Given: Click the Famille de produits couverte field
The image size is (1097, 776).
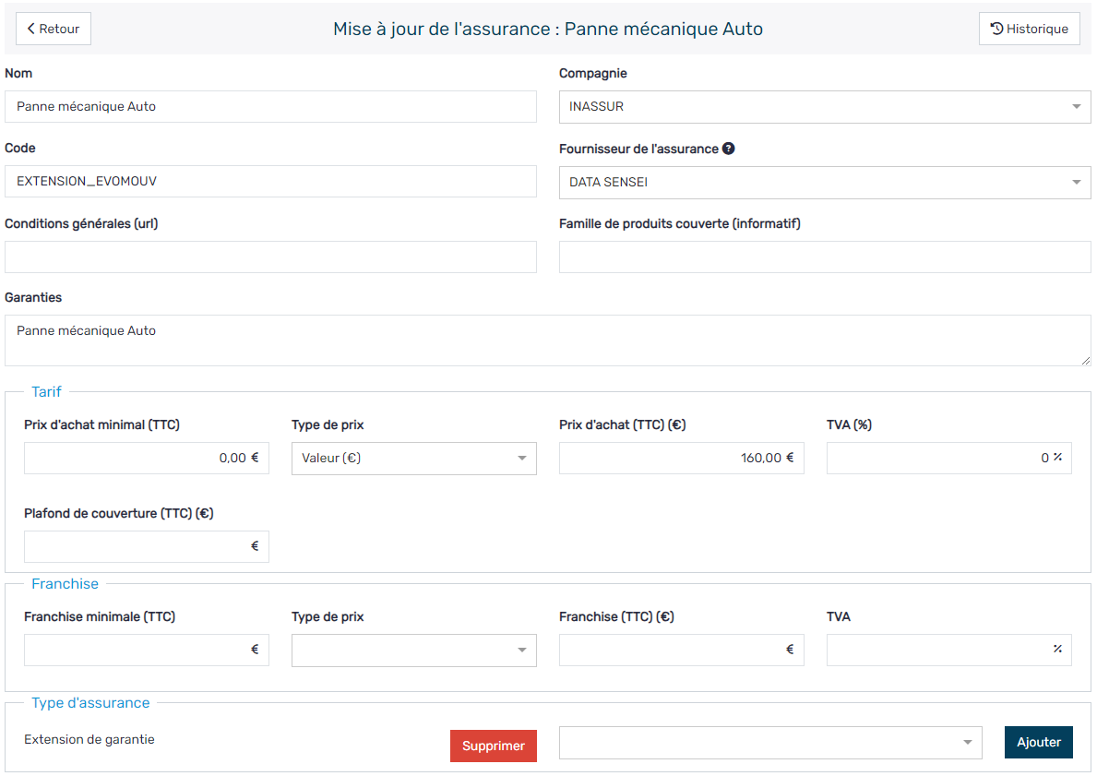Looking at the screenshot, I should pos(824,257).
